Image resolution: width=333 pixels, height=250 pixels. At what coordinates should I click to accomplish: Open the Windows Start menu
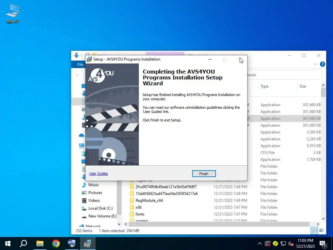pyautogui.click(x=8, y=243)
